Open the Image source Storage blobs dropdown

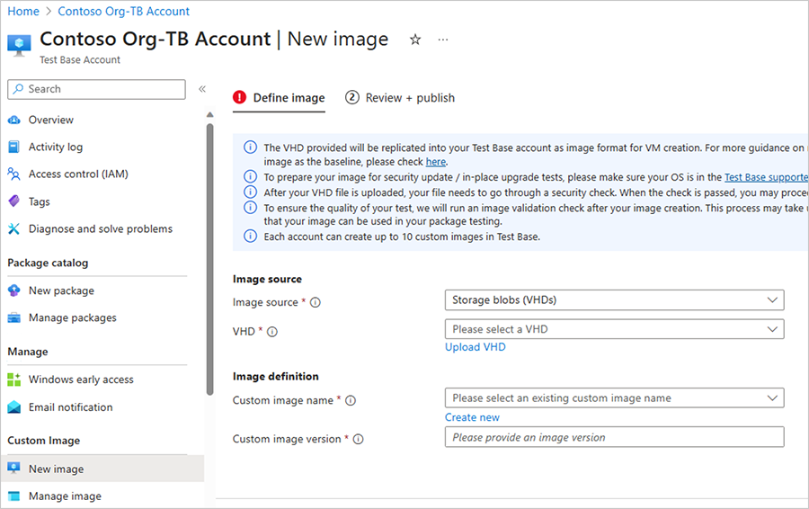click(x=615, y=300)
